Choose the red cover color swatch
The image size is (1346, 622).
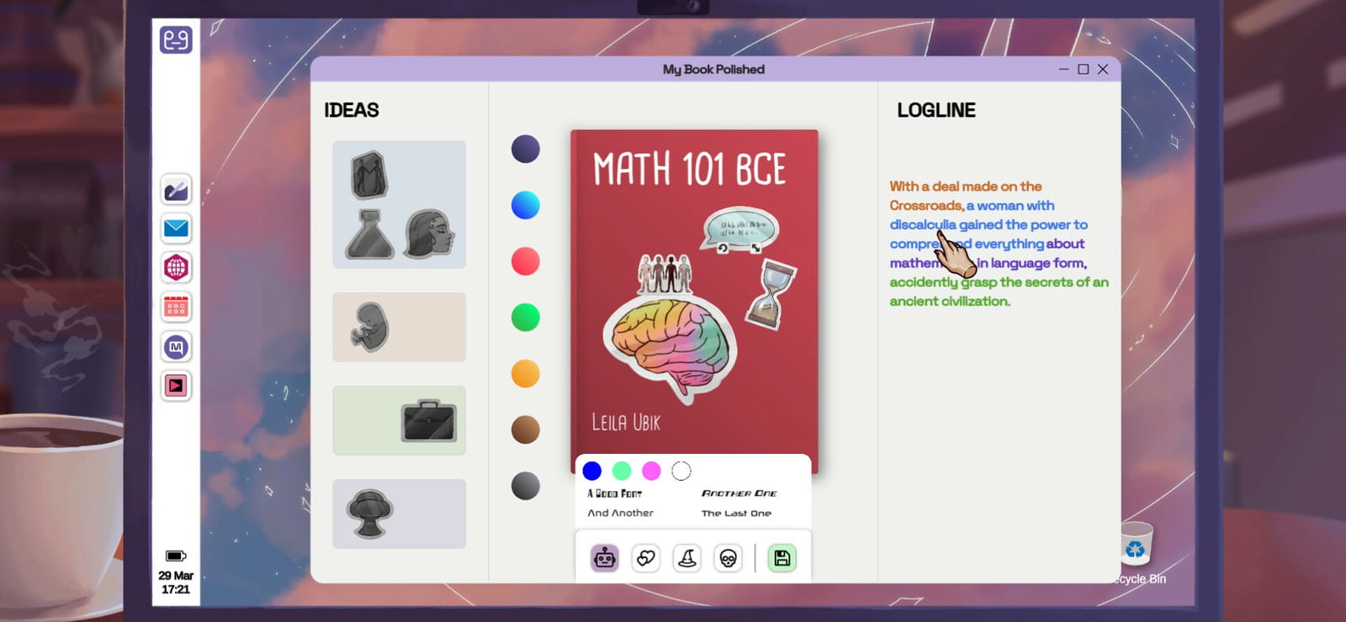(x=525, y=261)
